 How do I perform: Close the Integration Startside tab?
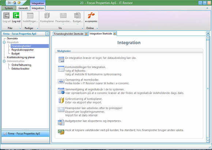click(115, 34)
